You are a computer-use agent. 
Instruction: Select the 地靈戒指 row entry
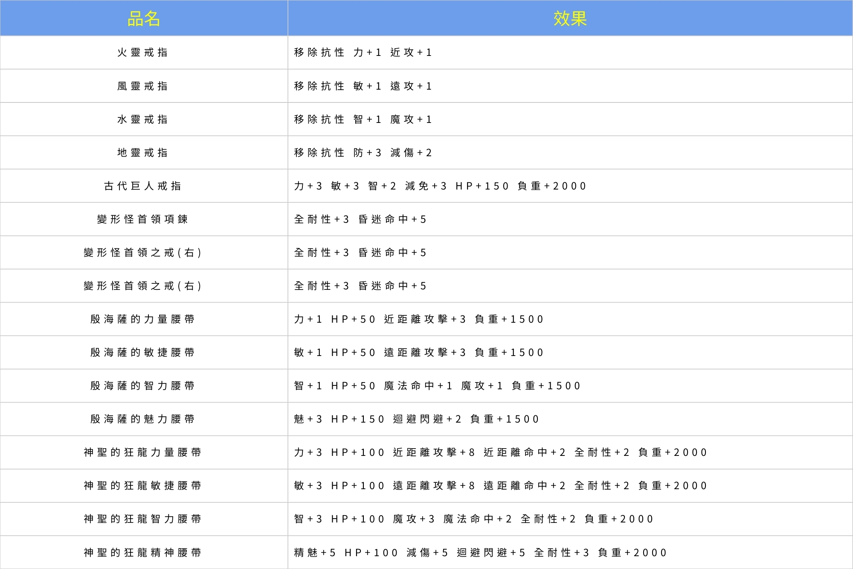(x=144, y=152)
